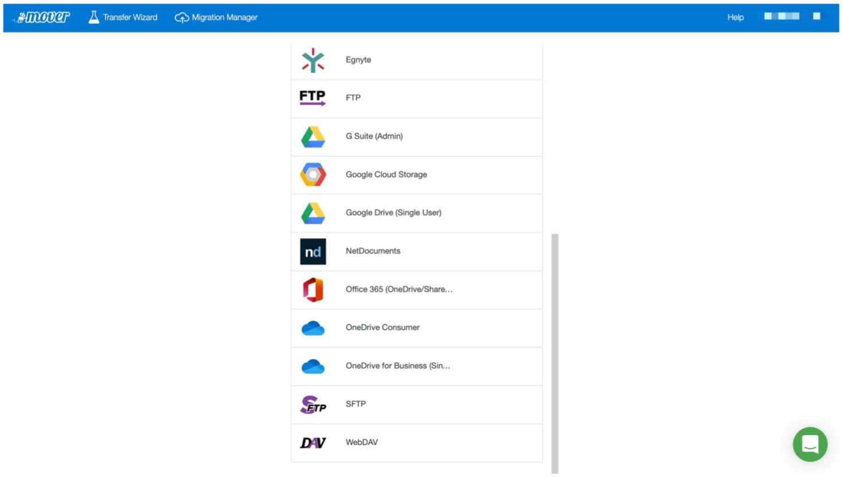Pick Google Drive (Single User) label
The height and width of the screenshot is (477, 843).
tap(393, 213)
